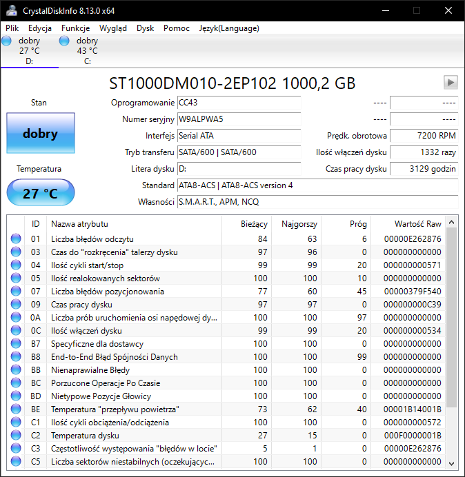Image resolution: width=465 pixels, height=477 pixels.
Task: Click the status circle for attribute C3
Action: coord(16,448)
